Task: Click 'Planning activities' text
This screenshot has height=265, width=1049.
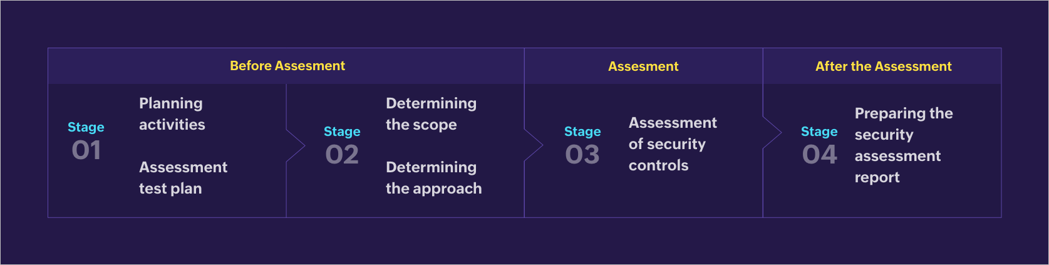Action: coord(172,114)
